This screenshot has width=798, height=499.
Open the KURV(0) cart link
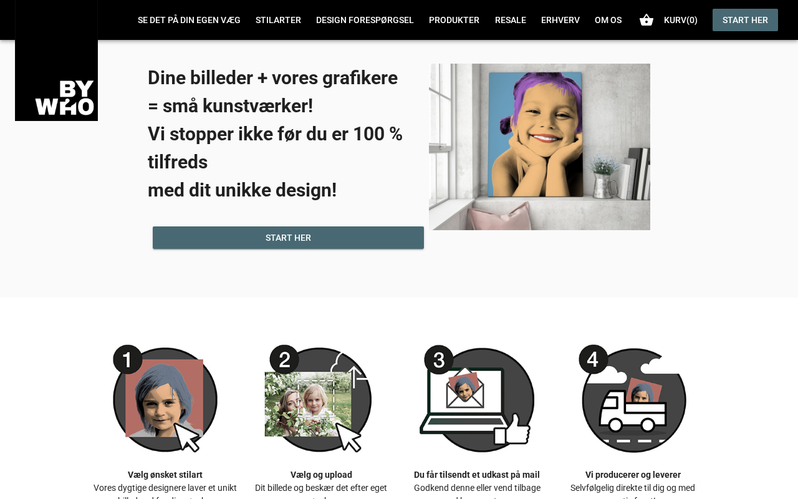(681, 20)
